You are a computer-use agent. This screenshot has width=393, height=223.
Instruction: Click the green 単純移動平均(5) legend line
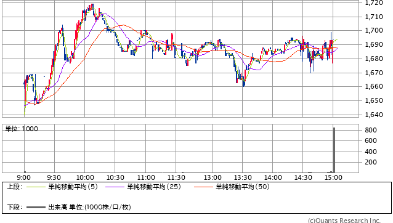[36, 187]
